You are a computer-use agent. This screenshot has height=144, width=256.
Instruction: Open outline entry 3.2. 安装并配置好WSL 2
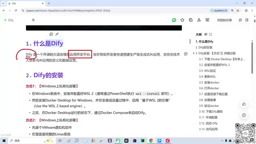(x=214, y=65)
